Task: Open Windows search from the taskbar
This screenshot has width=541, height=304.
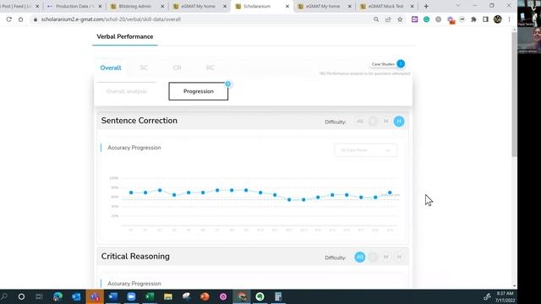Action: coord(4,296)
